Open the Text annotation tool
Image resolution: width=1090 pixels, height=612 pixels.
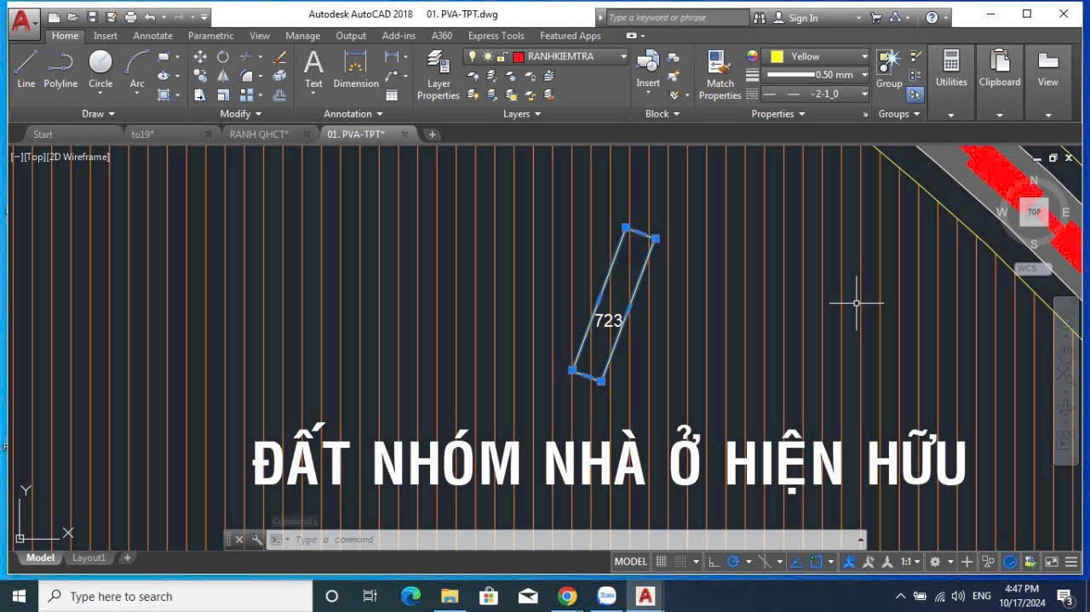coord(313,68)
